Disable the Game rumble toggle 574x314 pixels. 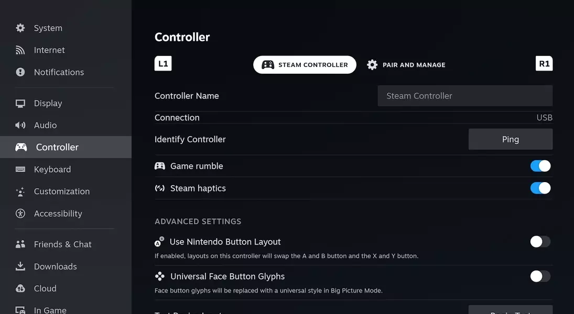(540, 166)
